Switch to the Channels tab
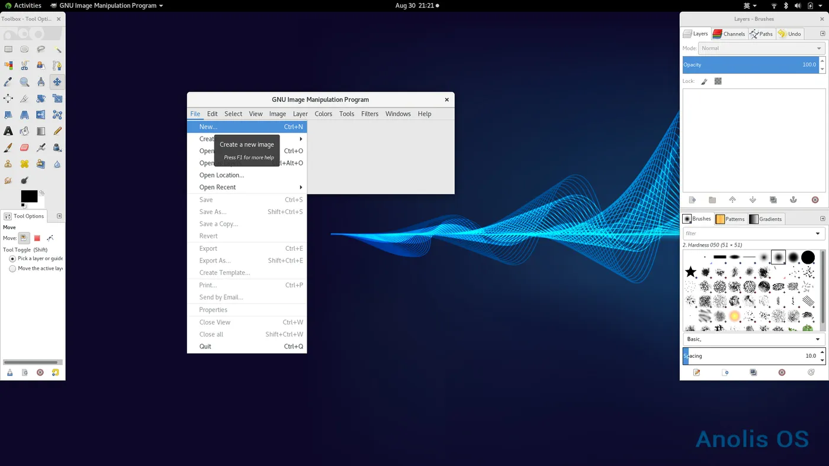Image resolution: width=829 pixels, height=466 pixels. click(x=729, y=34)
